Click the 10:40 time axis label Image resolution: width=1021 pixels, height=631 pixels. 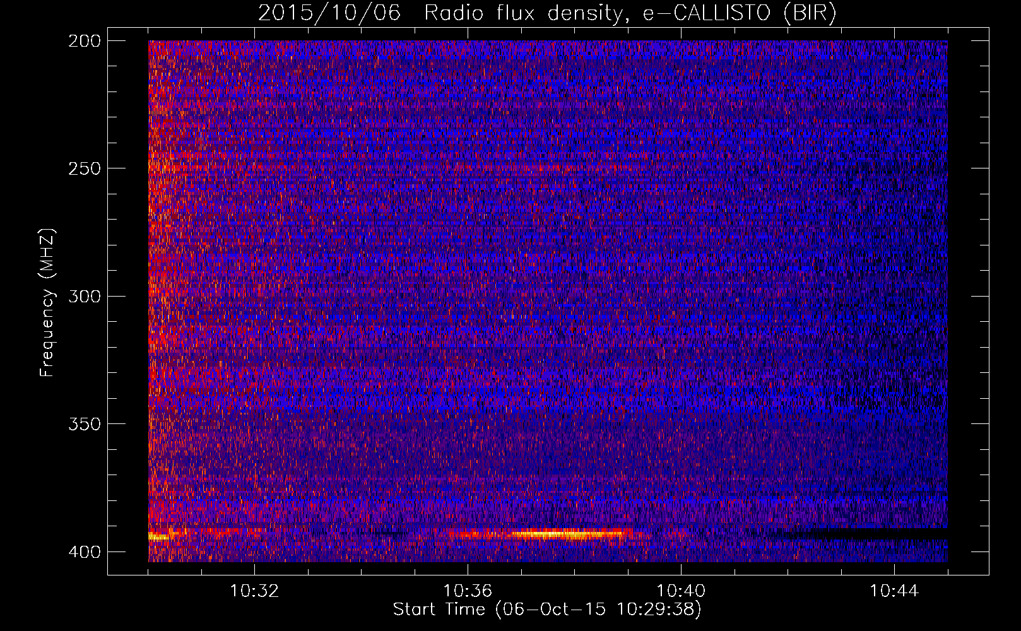click(x=681, y=591)
